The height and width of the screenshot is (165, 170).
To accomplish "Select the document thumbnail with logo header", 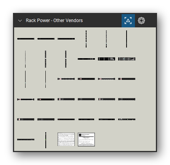I will click(x=86, y=140).
